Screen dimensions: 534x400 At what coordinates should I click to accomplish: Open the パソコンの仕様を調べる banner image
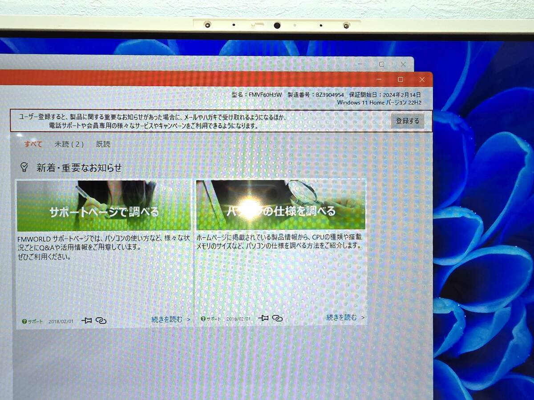pos(281,204)
